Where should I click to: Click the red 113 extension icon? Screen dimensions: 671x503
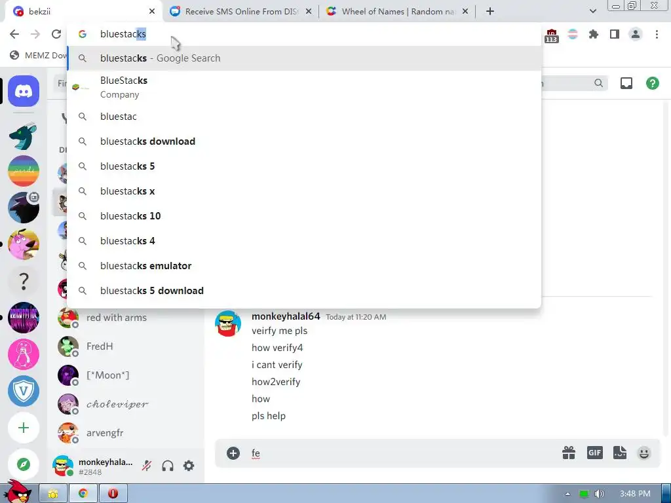(x=552, y=35)
